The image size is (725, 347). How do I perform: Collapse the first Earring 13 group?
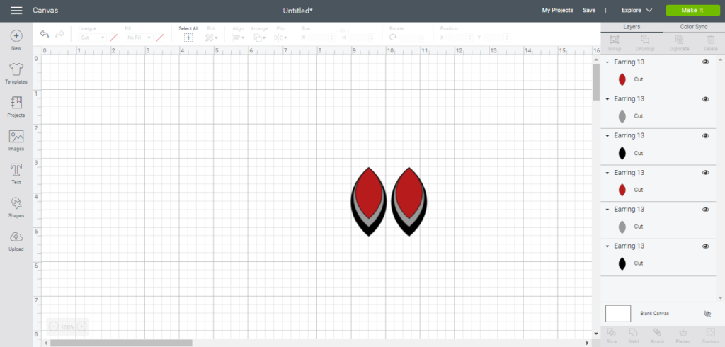(607, 62)
